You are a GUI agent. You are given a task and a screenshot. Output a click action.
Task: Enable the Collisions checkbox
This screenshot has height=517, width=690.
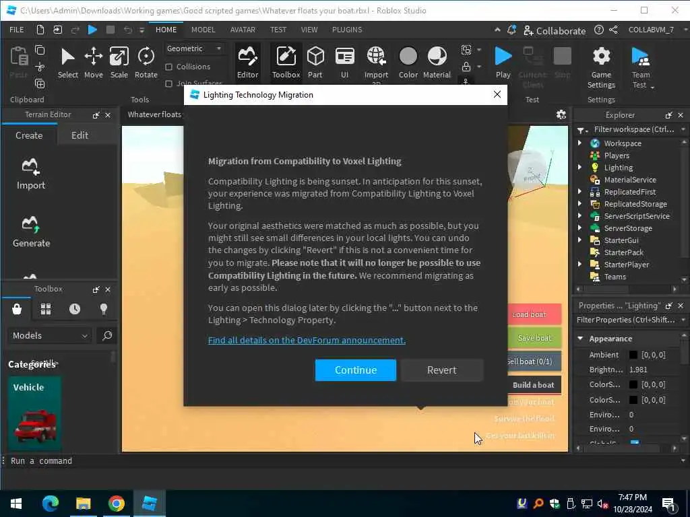pyautogui.click(x=168, y=67)
